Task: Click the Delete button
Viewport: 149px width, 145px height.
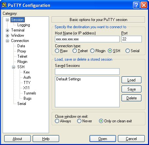Action: click(x=131, y=98)
